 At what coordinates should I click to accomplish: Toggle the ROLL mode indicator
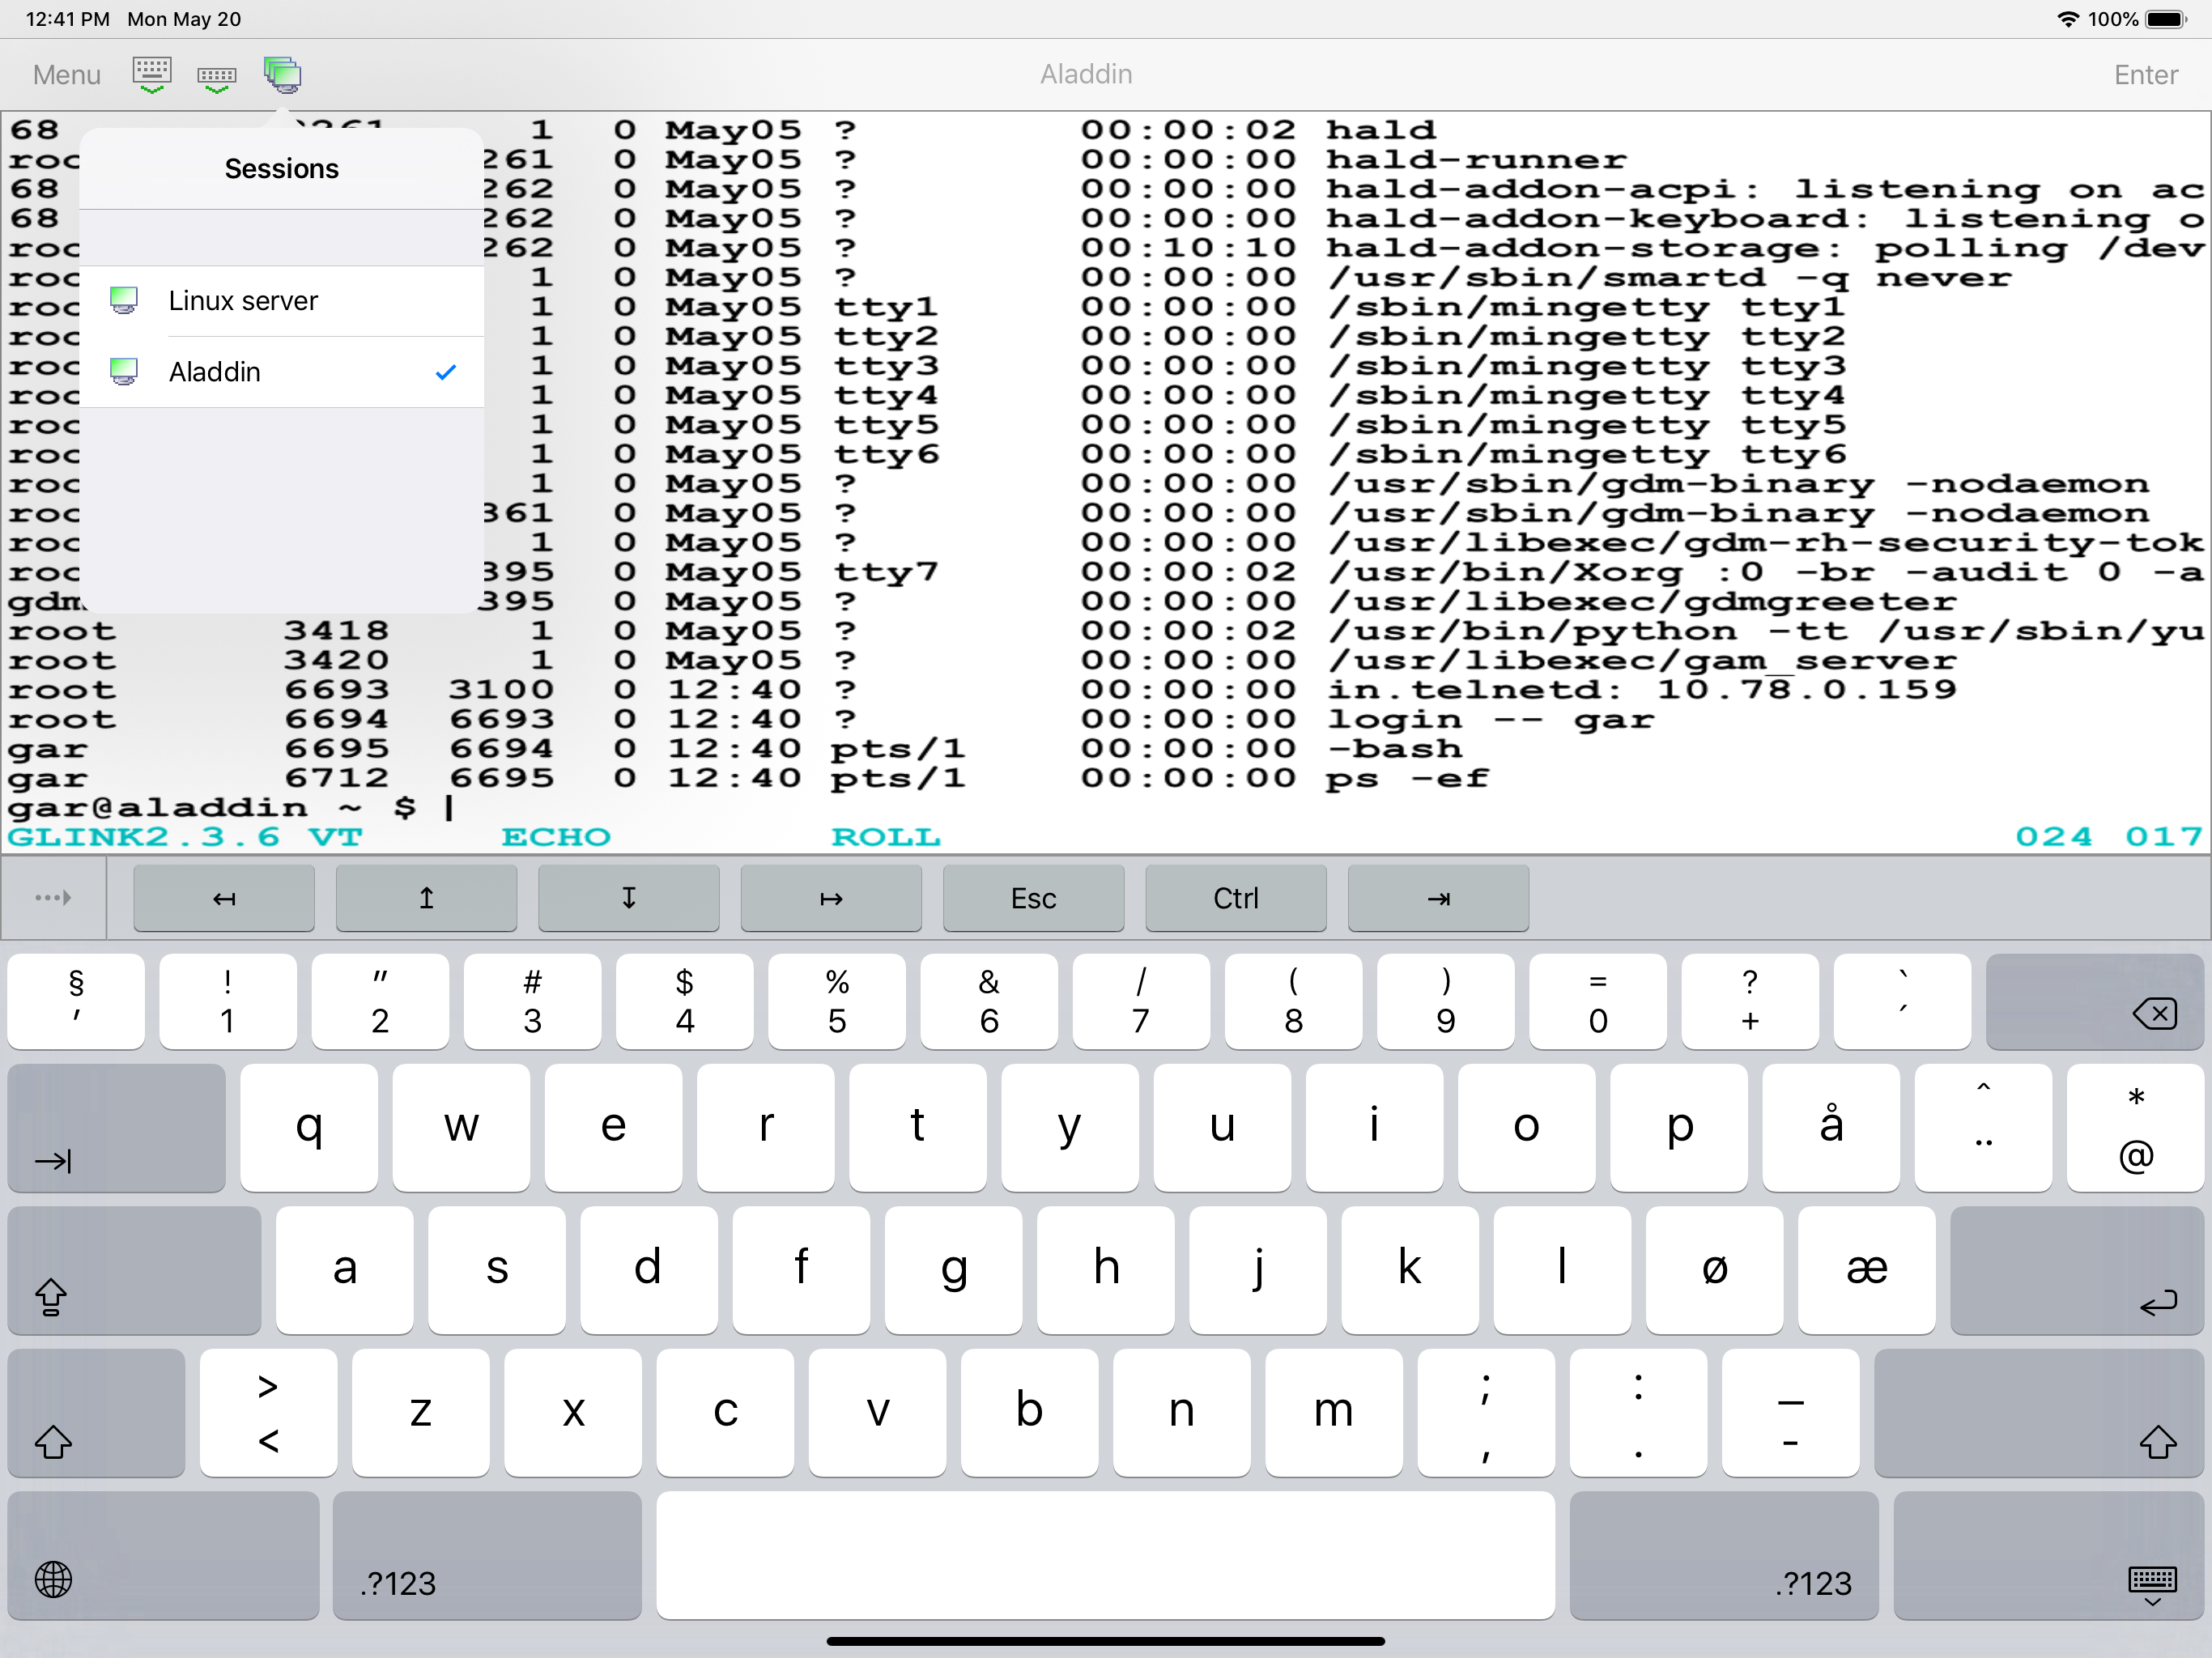(x=885, y=837)
